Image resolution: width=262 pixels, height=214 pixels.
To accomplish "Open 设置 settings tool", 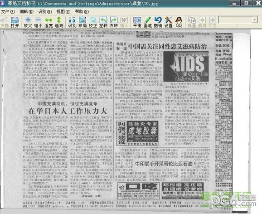I will tap(169, 22).
